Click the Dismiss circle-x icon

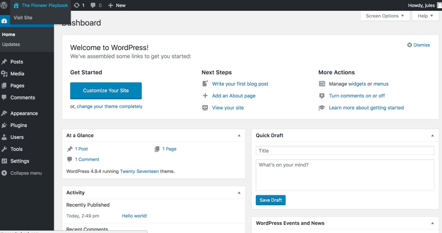(409, 45)
